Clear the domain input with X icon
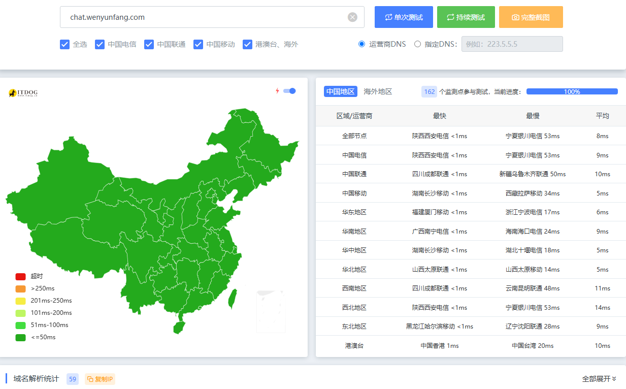Image resolution: width=626 pixels, height=389 pixels. point(352,17)
